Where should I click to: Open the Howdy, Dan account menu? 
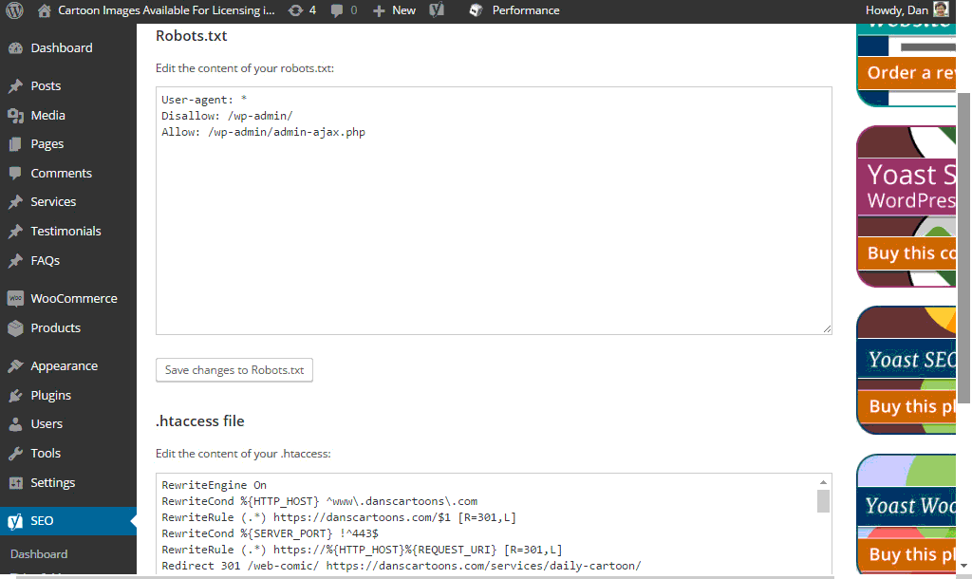896,10
